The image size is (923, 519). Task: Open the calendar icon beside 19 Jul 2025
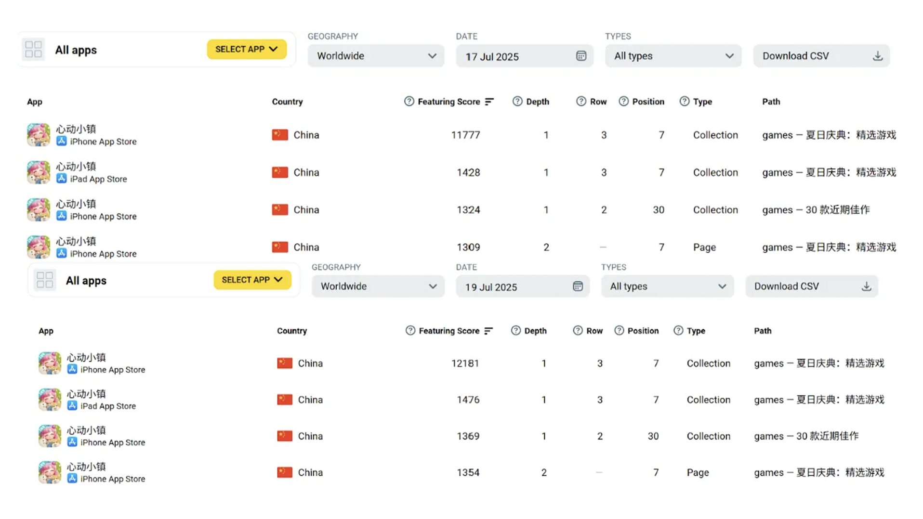578,286
